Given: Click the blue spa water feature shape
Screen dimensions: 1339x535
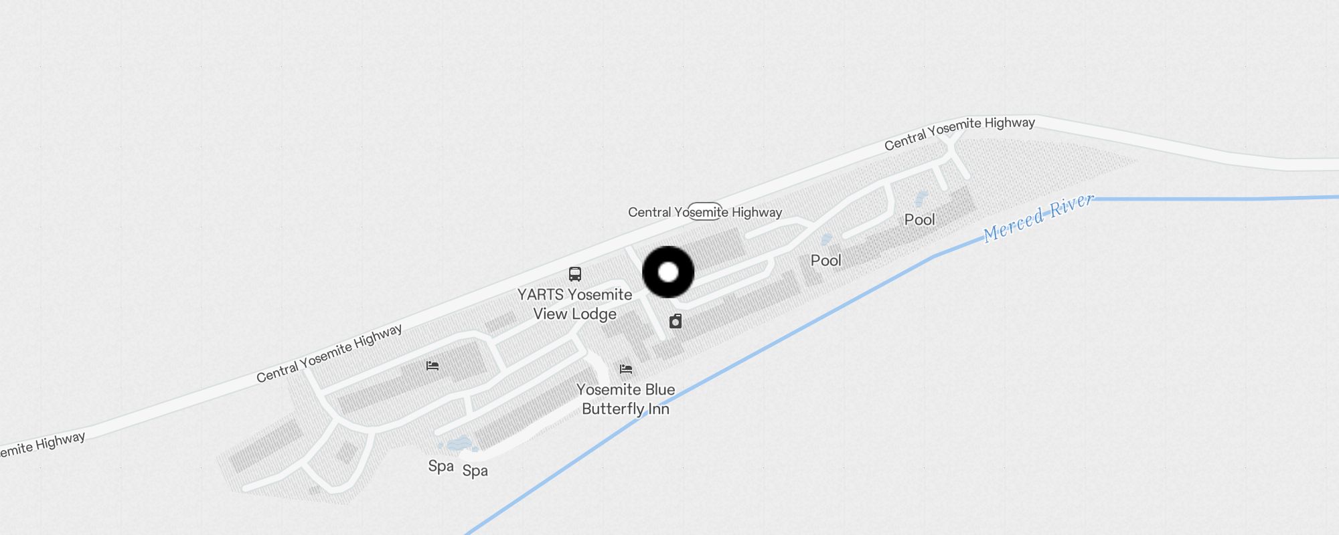Looking at the screenshot, I should [x=459, y=444].
